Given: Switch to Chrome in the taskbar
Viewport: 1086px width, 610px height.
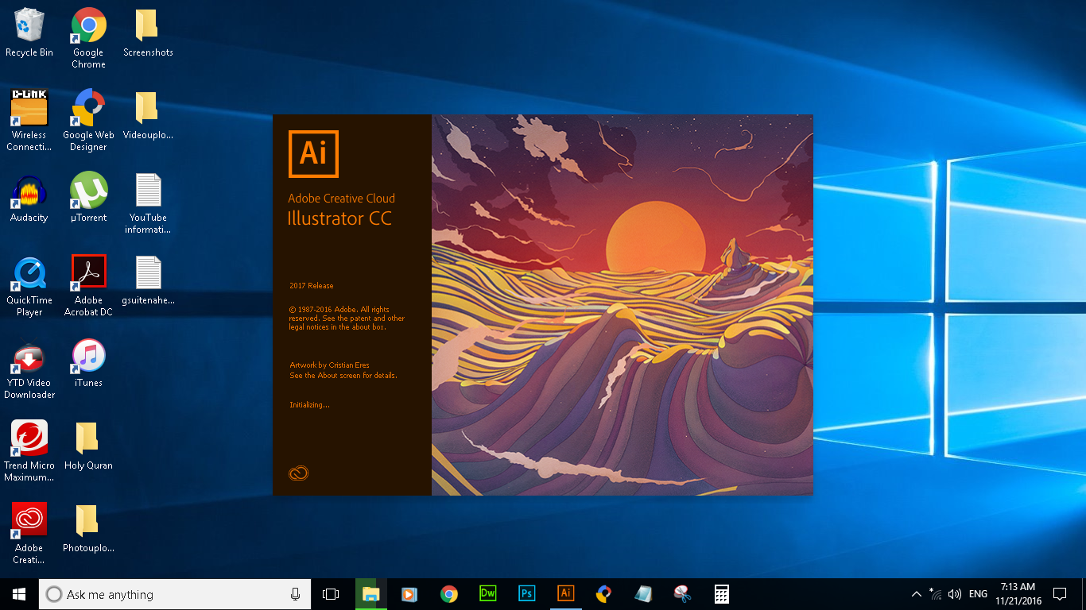Looking at the screenshot, I should point(449,594).
